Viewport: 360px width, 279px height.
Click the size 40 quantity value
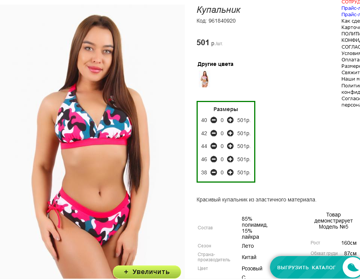point(222,120)
